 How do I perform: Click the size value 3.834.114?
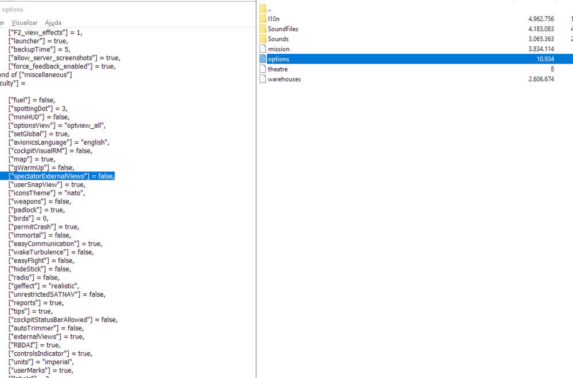pyautogui.click(x=541, y=49)
